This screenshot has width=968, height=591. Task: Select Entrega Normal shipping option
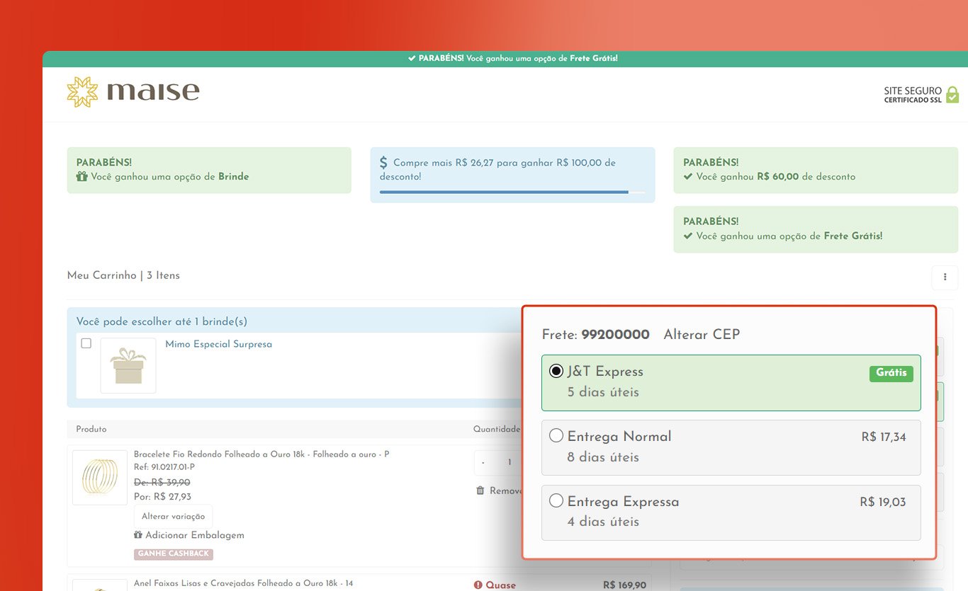pos(556,437)
